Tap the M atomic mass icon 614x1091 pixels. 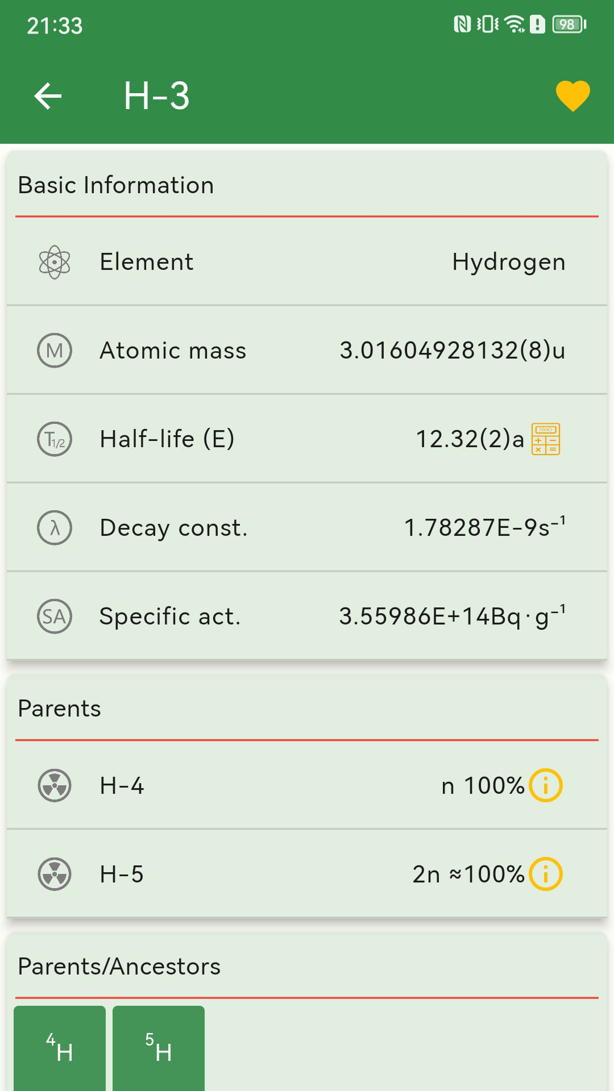[x=55, y=351]
